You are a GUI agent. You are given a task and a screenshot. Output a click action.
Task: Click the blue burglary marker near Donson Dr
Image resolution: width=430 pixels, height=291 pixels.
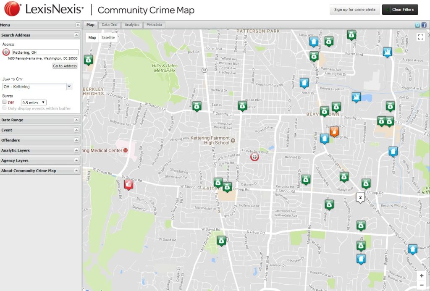(x=361, y=259)
